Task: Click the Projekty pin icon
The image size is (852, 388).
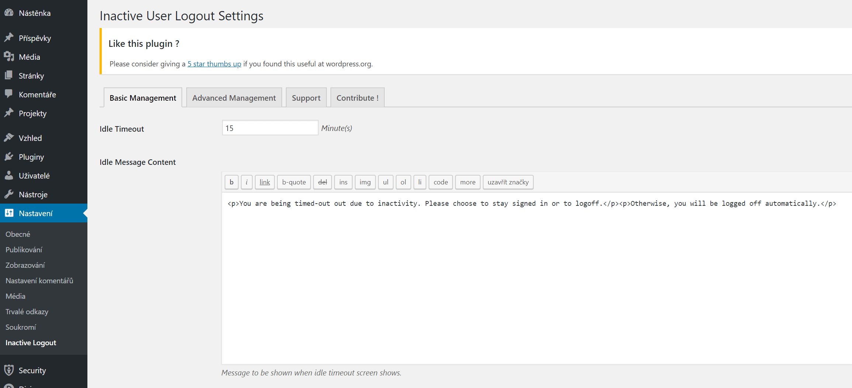Action: pyautogui.click(x=9, y=113)
